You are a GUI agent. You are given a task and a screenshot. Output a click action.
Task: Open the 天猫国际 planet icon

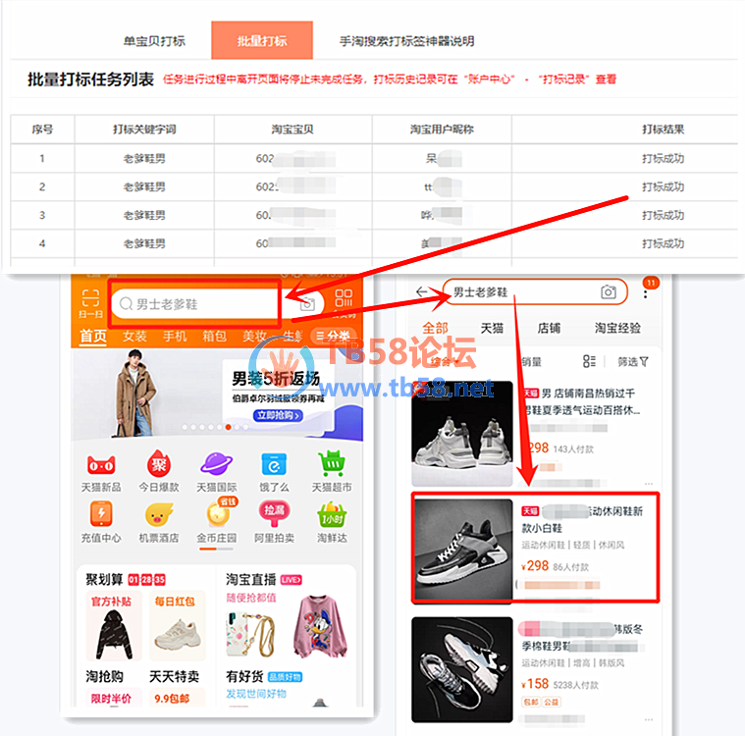tap(216, 465)
